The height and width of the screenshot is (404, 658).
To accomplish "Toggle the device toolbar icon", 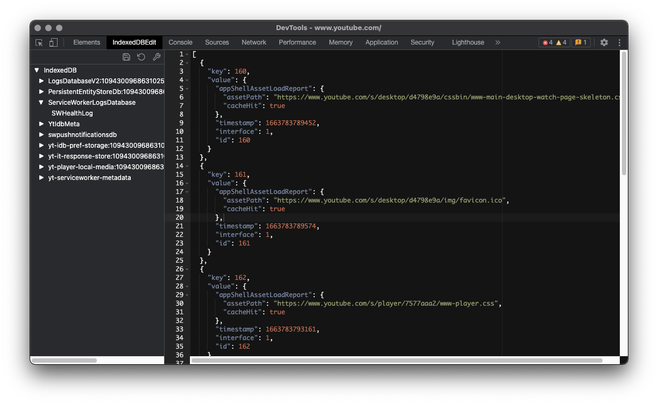I will 53,42.
